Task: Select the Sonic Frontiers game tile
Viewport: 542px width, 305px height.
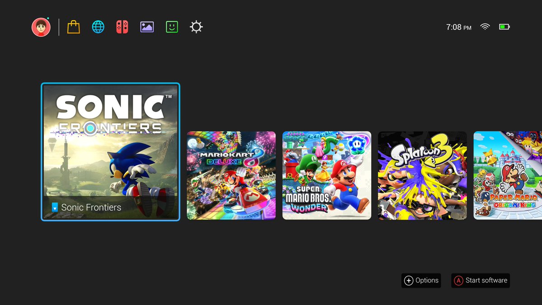Action: (x=111, y=152)
